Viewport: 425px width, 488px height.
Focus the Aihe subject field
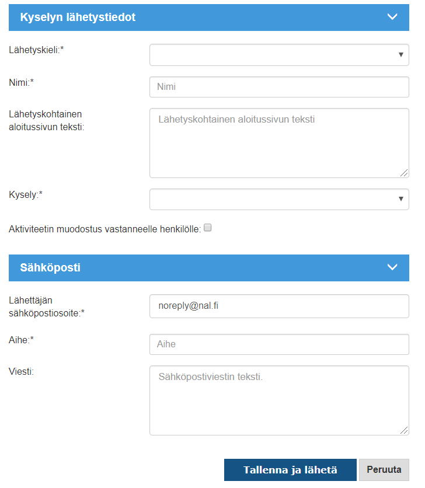click(x=279, y=344)
